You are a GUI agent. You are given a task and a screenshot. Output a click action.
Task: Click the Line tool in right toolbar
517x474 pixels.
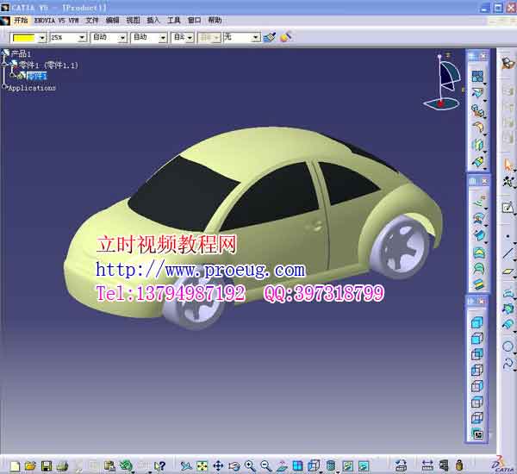click(508, 254)
